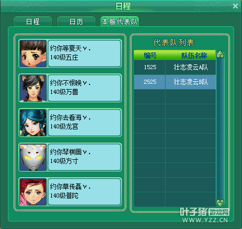The width and height of the screenshot is (242, 229).
Task: Click Ultraman mask avatar of 约你琴棋画
Action: click(33, 157)
